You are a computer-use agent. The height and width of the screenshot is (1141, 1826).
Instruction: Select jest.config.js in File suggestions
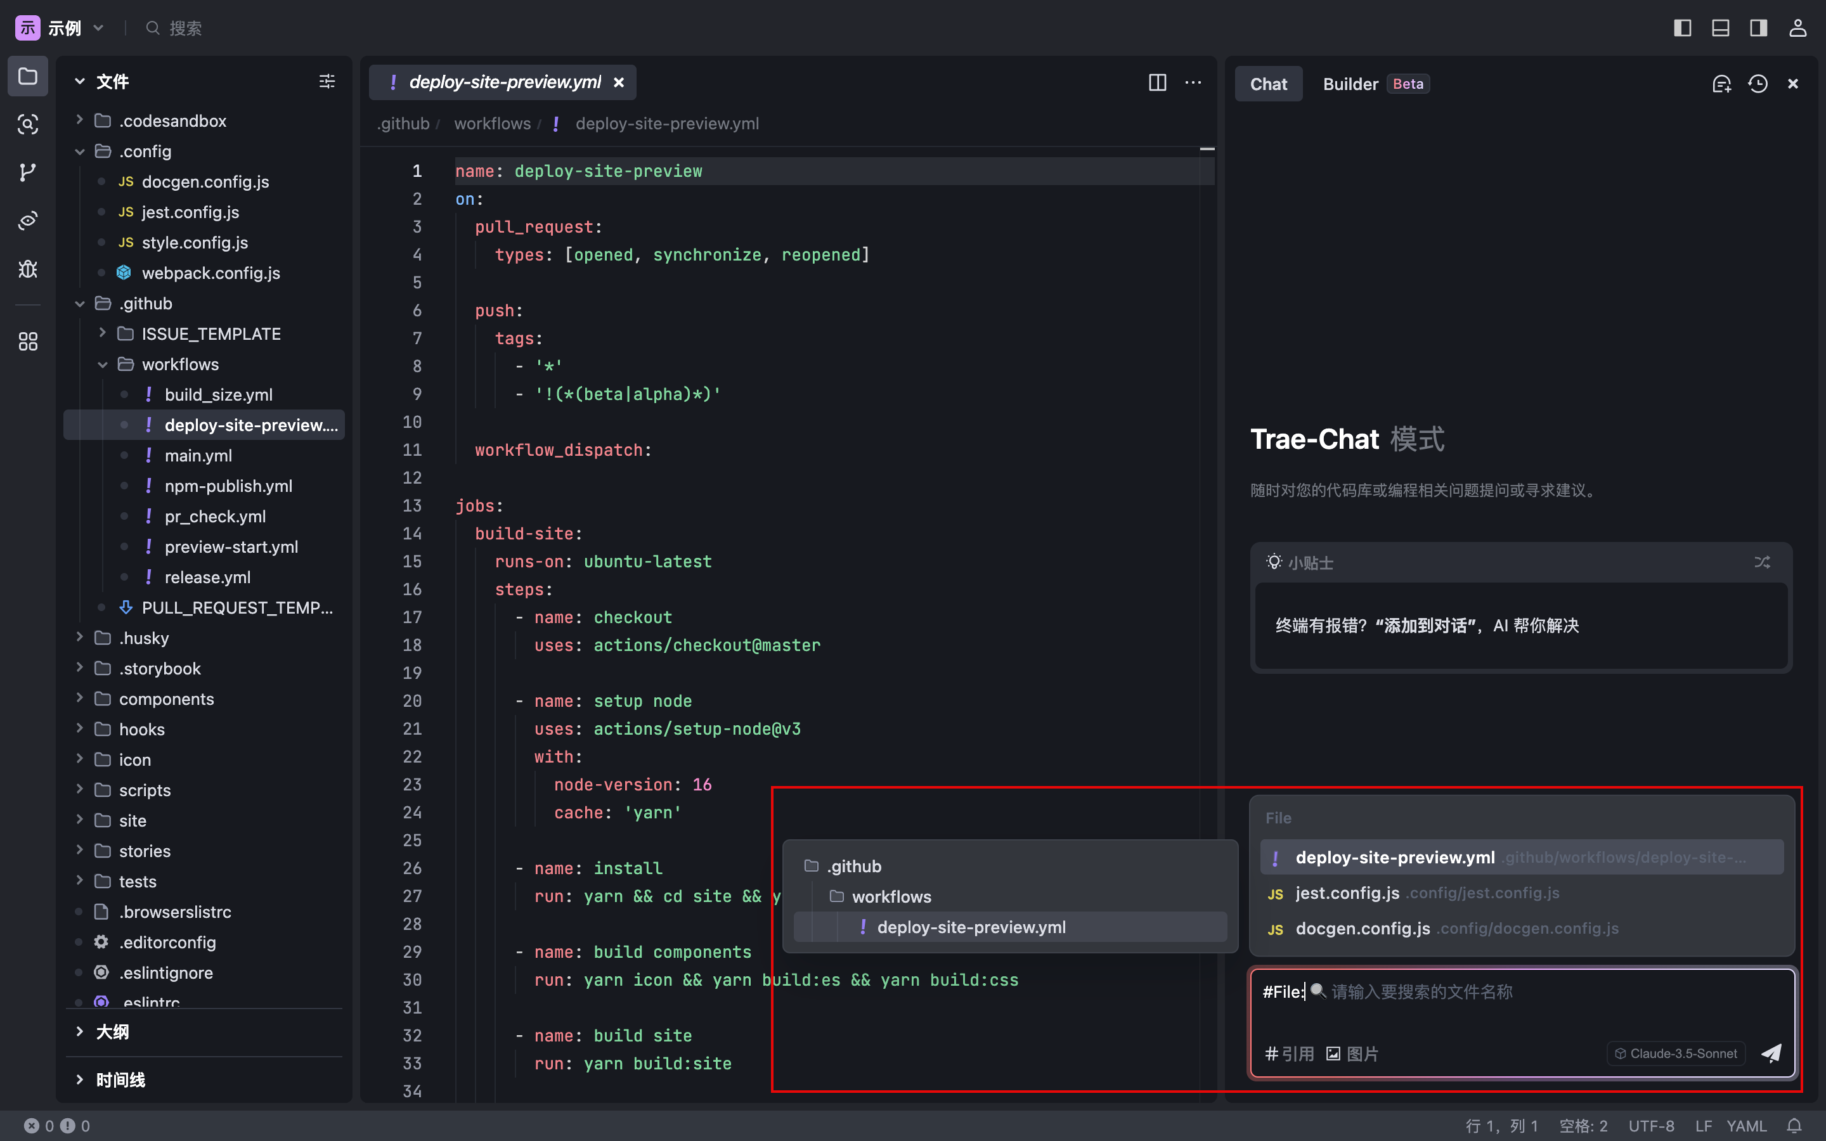(x=1521, y=893)
